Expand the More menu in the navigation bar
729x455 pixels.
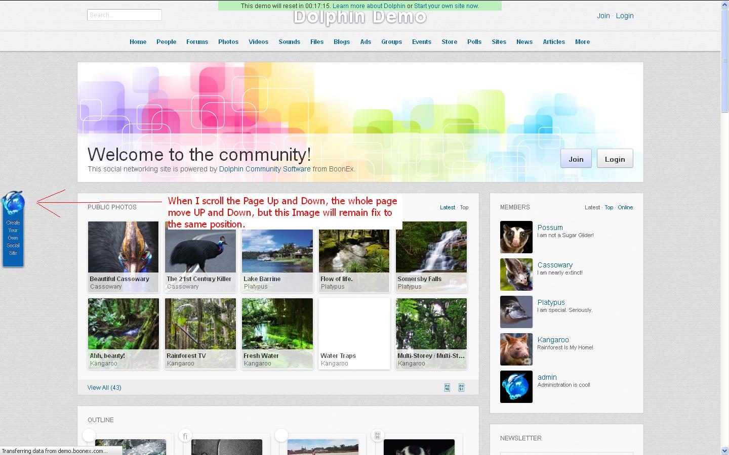click(582, 42)
